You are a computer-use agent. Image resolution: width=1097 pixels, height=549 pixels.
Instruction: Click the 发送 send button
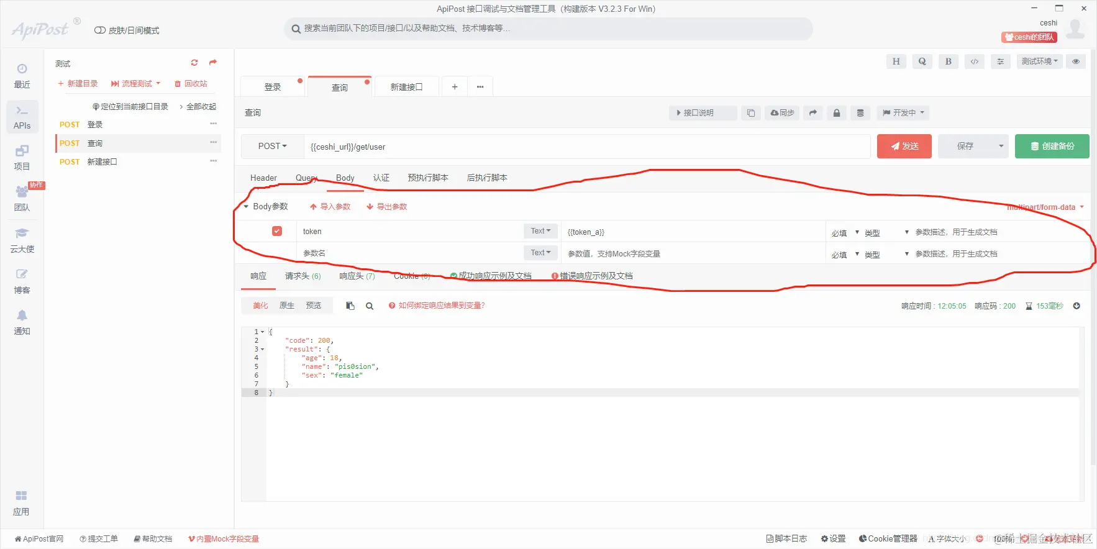coord(904,147)
